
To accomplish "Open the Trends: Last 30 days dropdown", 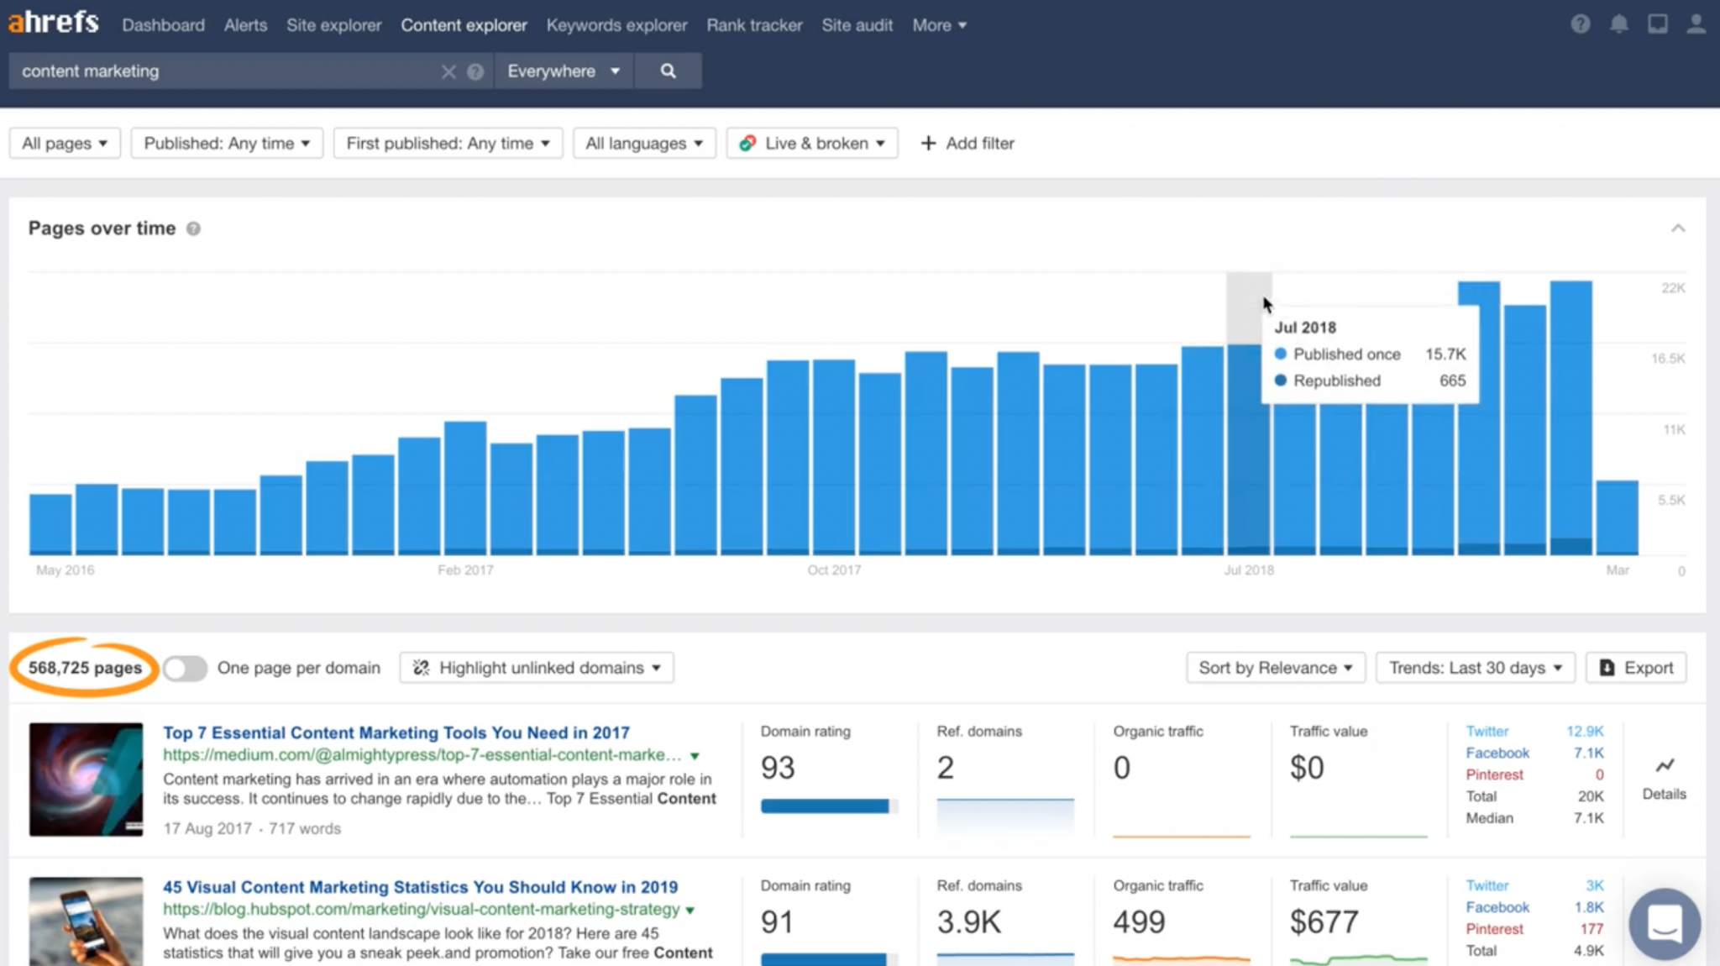I will (1475, 668).
